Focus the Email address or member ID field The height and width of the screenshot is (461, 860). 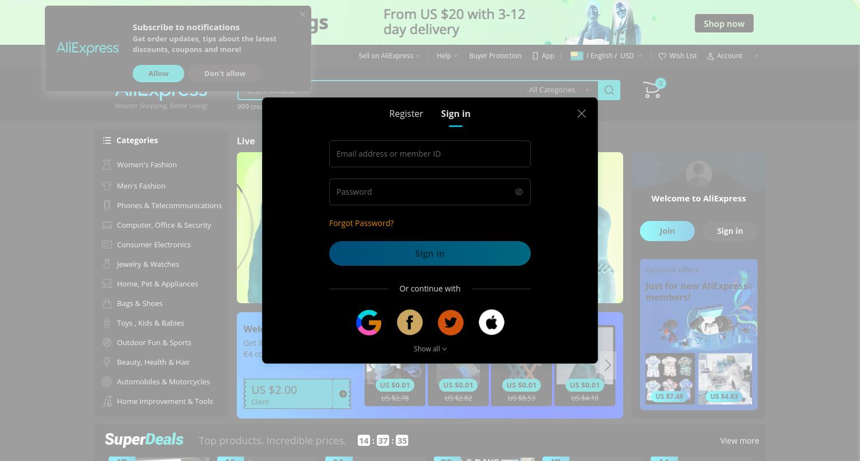pos(430,154)
